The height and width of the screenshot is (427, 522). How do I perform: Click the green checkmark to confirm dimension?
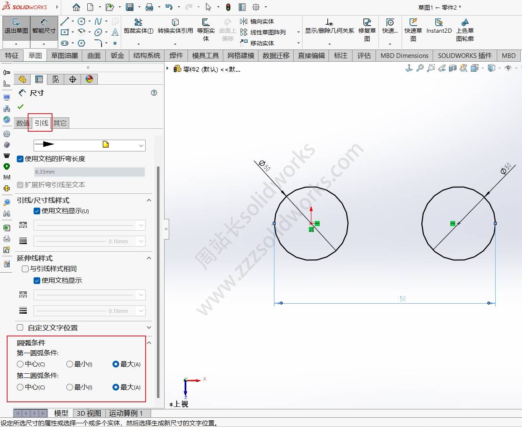pyautogui.click(x=21, y=107)
